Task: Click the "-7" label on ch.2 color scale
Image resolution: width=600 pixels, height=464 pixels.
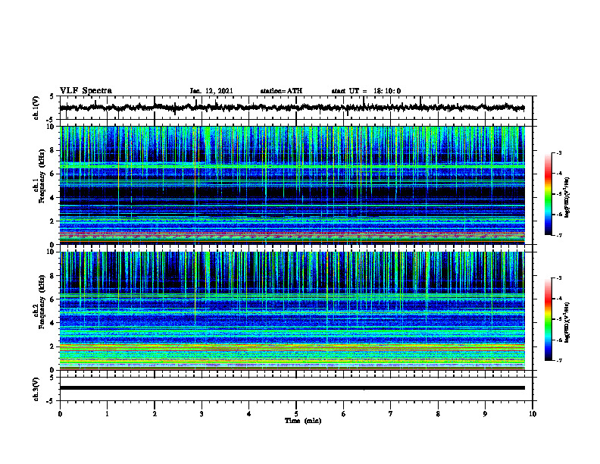Action: tap(559, 360)
